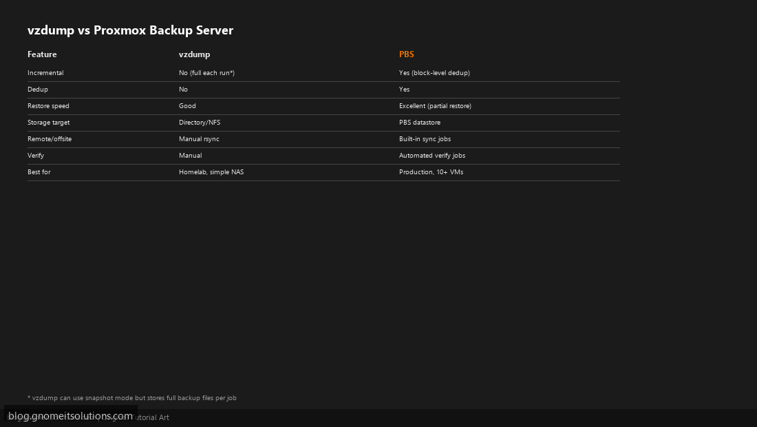The image size is (757, 427).
Task: Select the 'Best for' row label
Action: point(39,172)
